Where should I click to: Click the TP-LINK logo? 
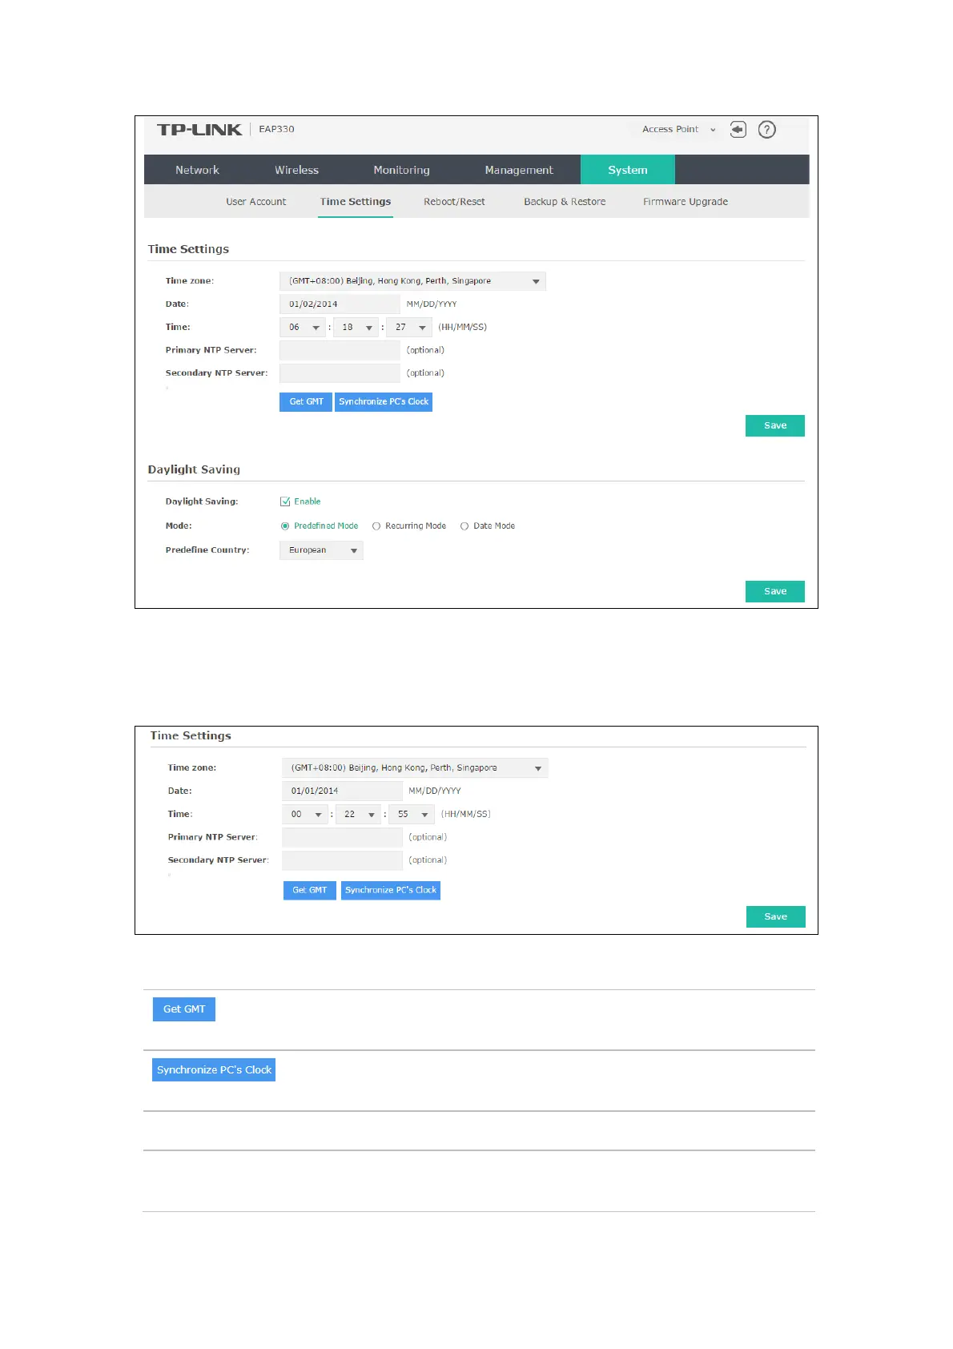tap(199, 130)
